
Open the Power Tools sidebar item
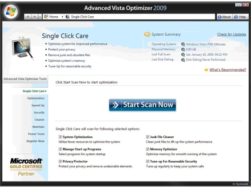(x=36, y=134)
